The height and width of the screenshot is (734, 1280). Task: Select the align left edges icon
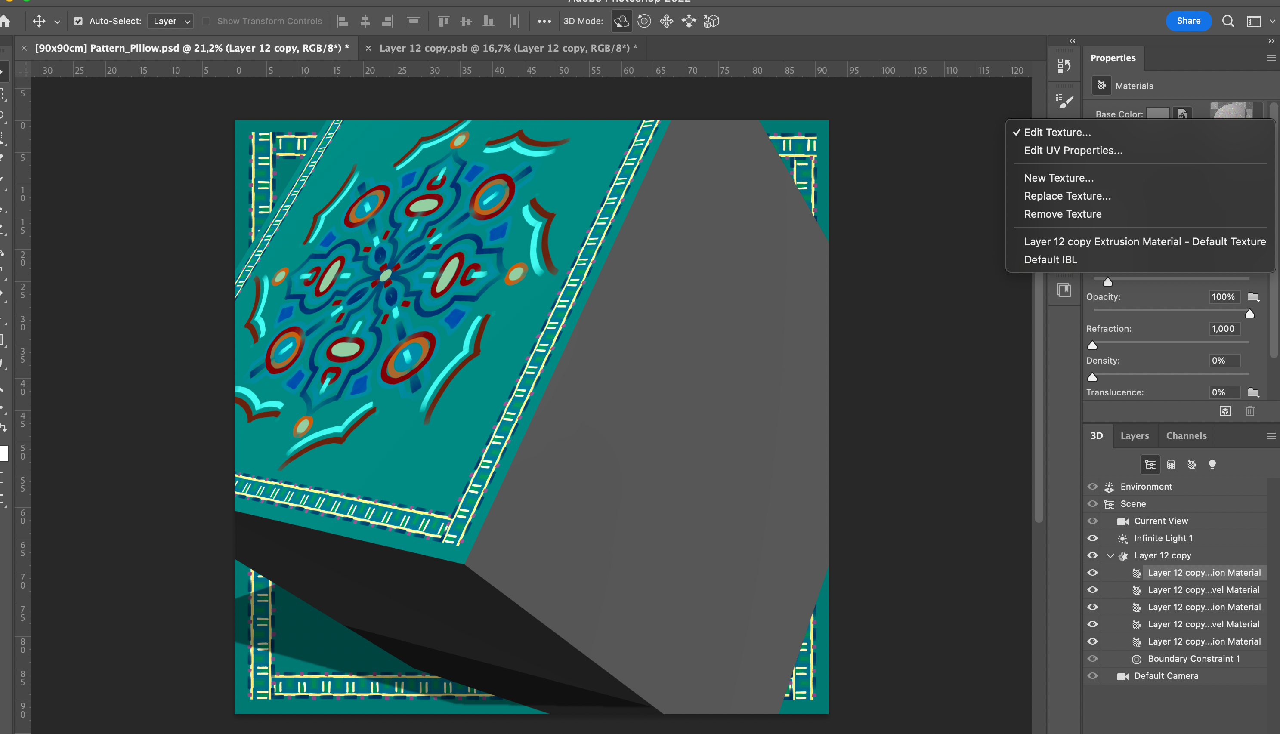click(x=342, y=21)
